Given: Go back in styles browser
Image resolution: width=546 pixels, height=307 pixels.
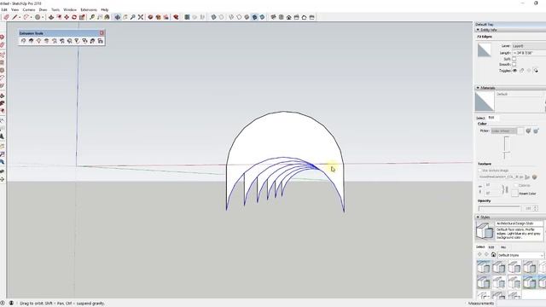Looking at the screenshot, I should (479, 255).
